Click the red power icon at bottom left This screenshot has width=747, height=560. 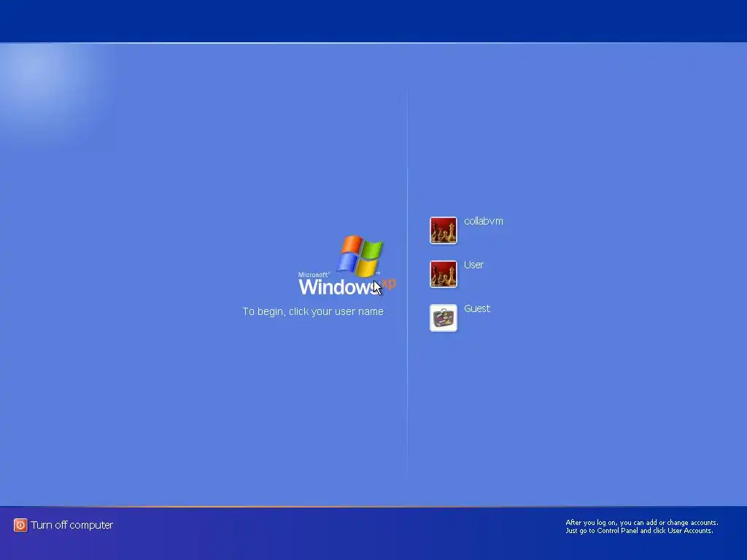point(20,525)
